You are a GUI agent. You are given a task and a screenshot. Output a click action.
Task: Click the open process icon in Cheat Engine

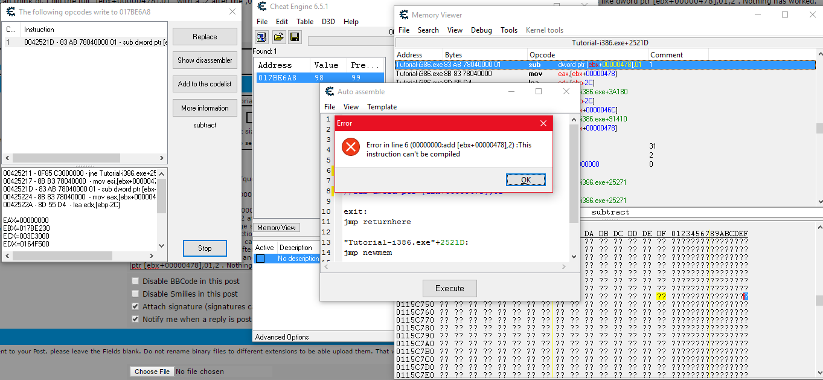click(x=261, y=37)
